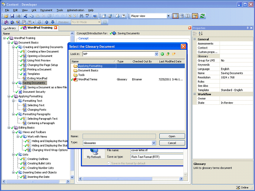Select the horizontal split-layout view button
The height and width of the screenshot is (191, 255).
pyautogui.click(x=182, y=16)
